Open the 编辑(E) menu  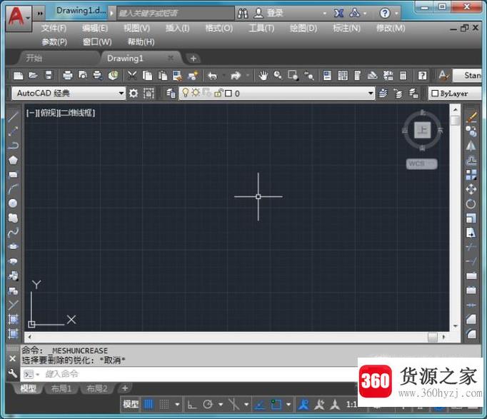coord(95,29)
